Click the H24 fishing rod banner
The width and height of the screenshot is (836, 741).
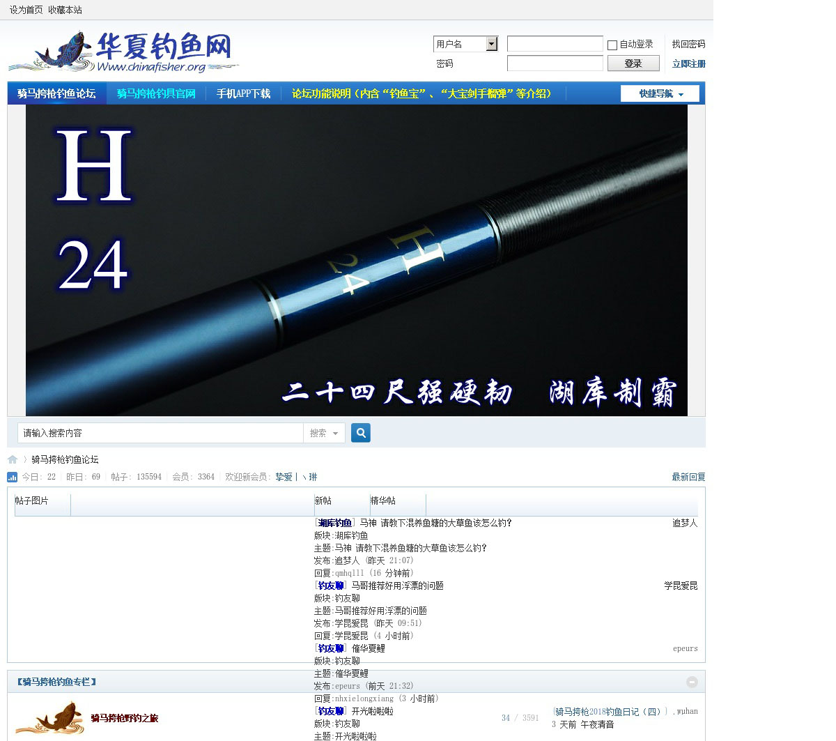pyautogui.click(x=356, y=260)
